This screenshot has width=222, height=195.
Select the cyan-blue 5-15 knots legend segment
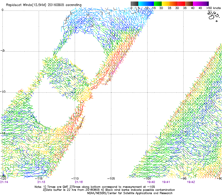pyautogui.click(x=146, y=4)
